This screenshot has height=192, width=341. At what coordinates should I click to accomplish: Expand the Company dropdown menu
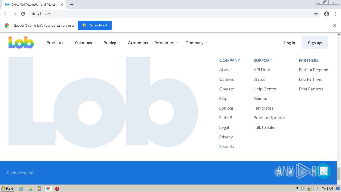tap(197, 43)
